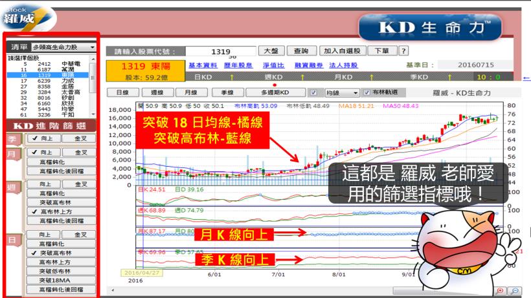Viewport: 531px width, 298px height.
Task: Select 6187 萬潤 in stock list
Action: tap(49, 69)
